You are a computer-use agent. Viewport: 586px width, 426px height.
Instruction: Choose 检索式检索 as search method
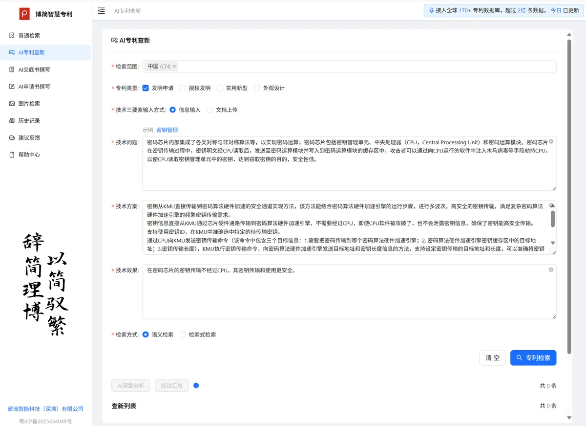(x=183, y=335)
